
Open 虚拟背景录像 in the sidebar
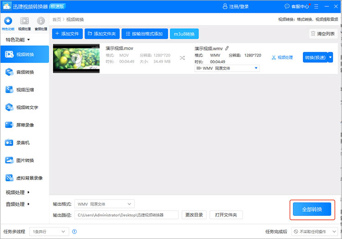(x=25, y=178)
